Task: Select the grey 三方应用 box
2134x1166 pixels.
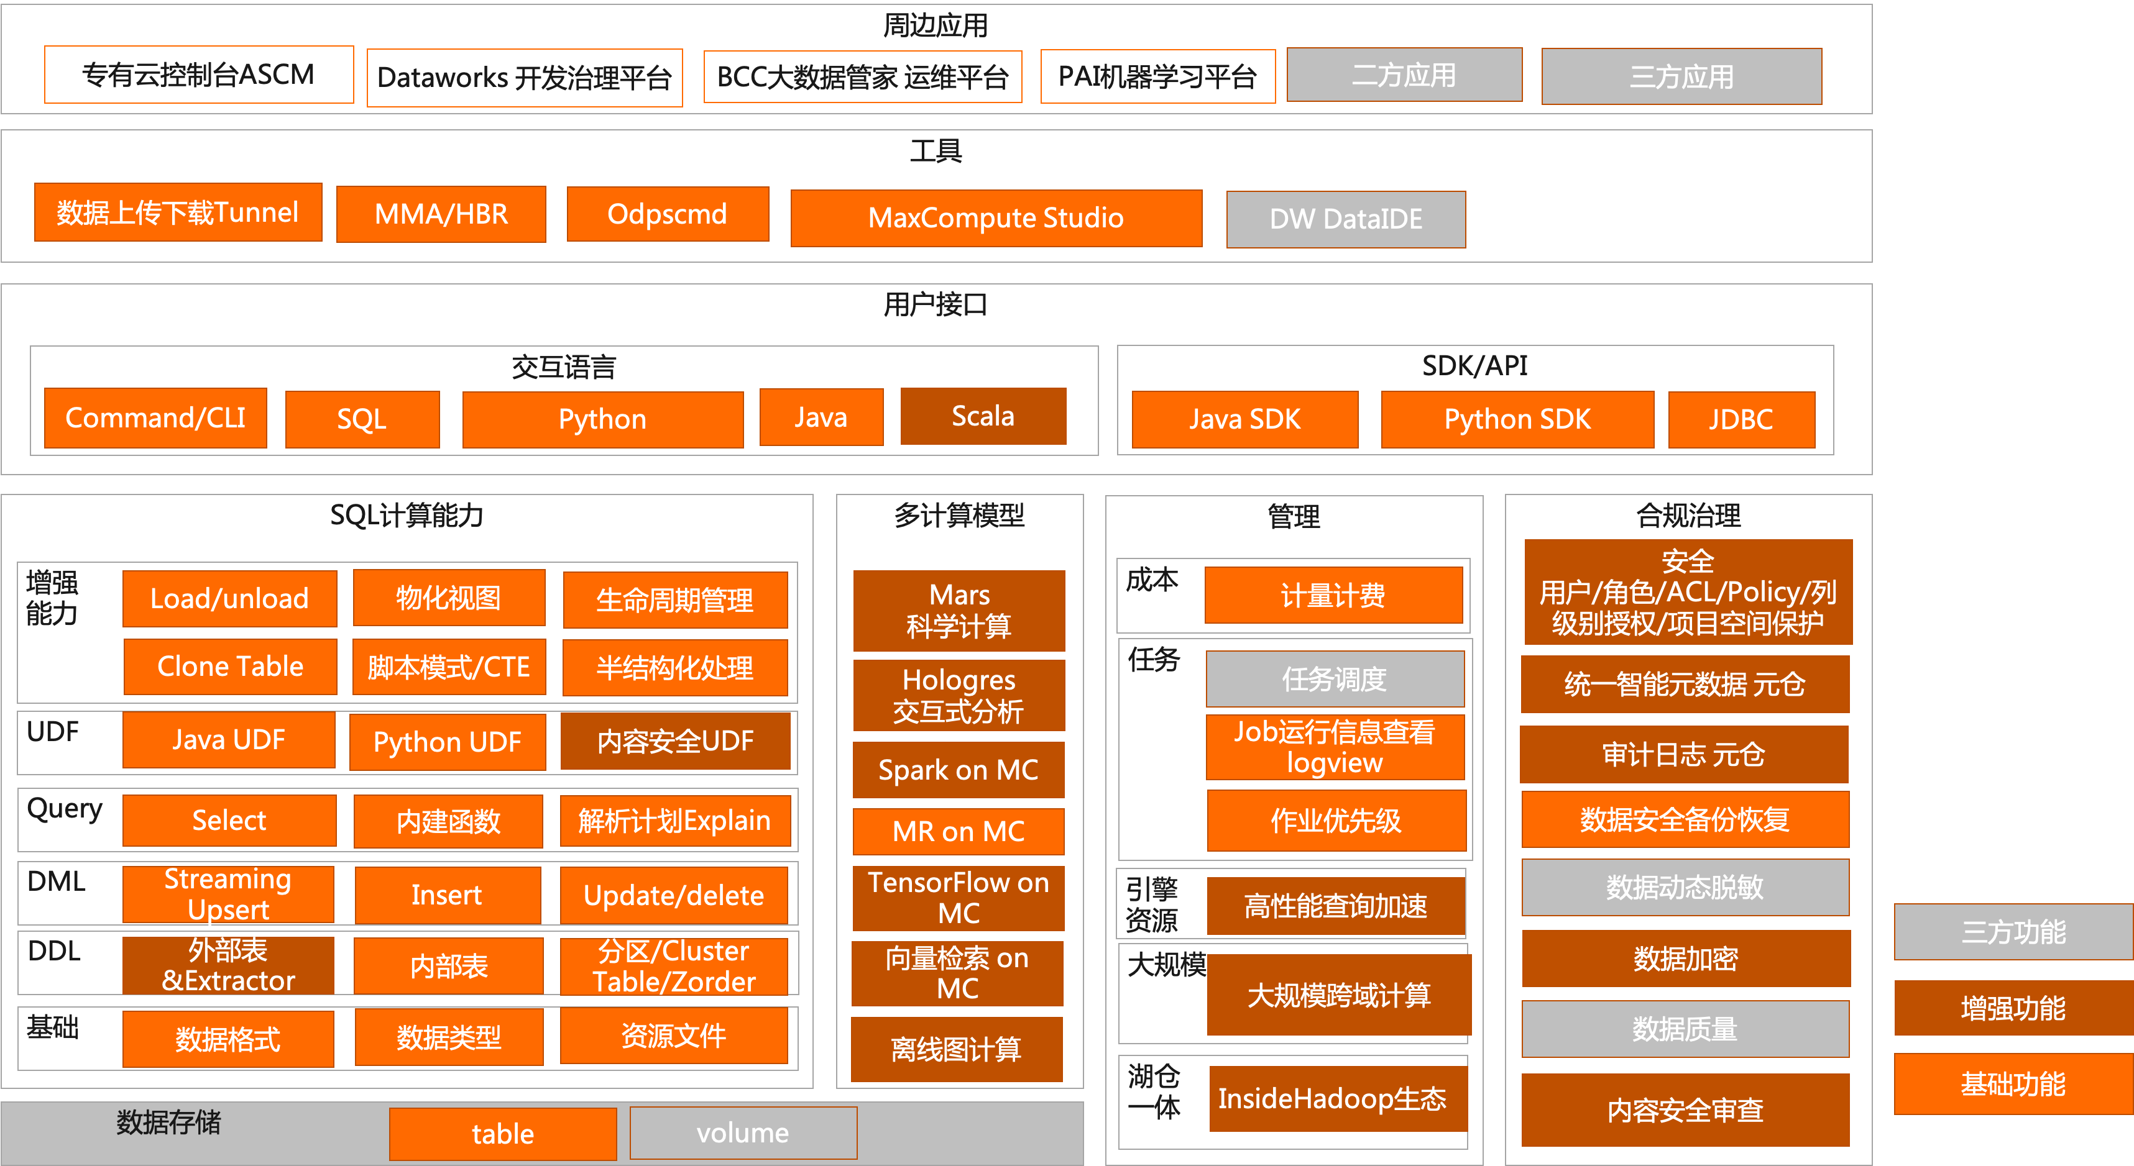Action: pyautogui.click(x=1681, y=77)
